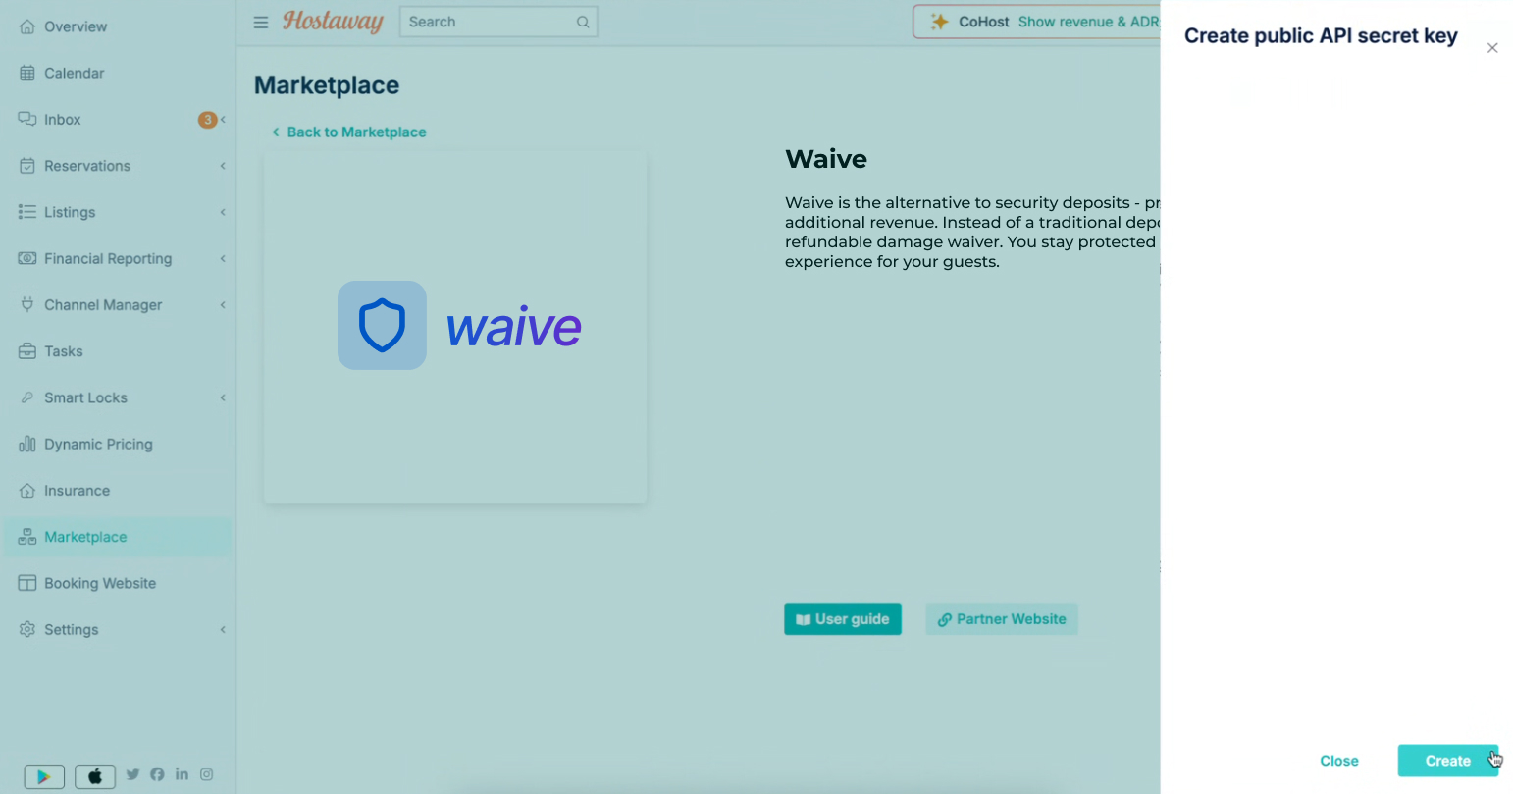Open the Facebook social icon

pyautogui.click(x=157, y=774)
